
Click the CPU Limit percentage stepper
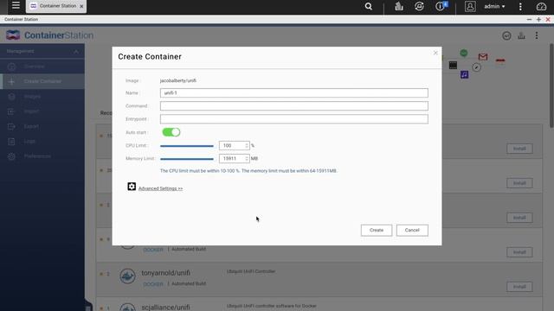tap(247, 146)
